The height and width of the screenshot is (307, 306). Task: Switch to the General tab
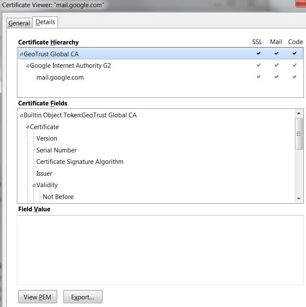pos(19,23)
